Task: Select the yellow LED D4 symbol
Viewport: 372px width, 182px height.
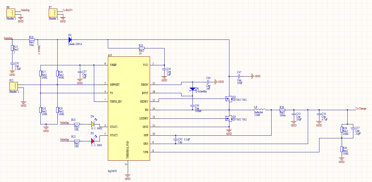Action: (x=93, y=124)
